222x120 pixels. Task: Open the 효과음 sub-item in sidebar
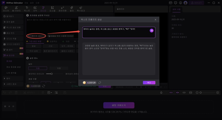pyautogui.click(x=9, y=61)
